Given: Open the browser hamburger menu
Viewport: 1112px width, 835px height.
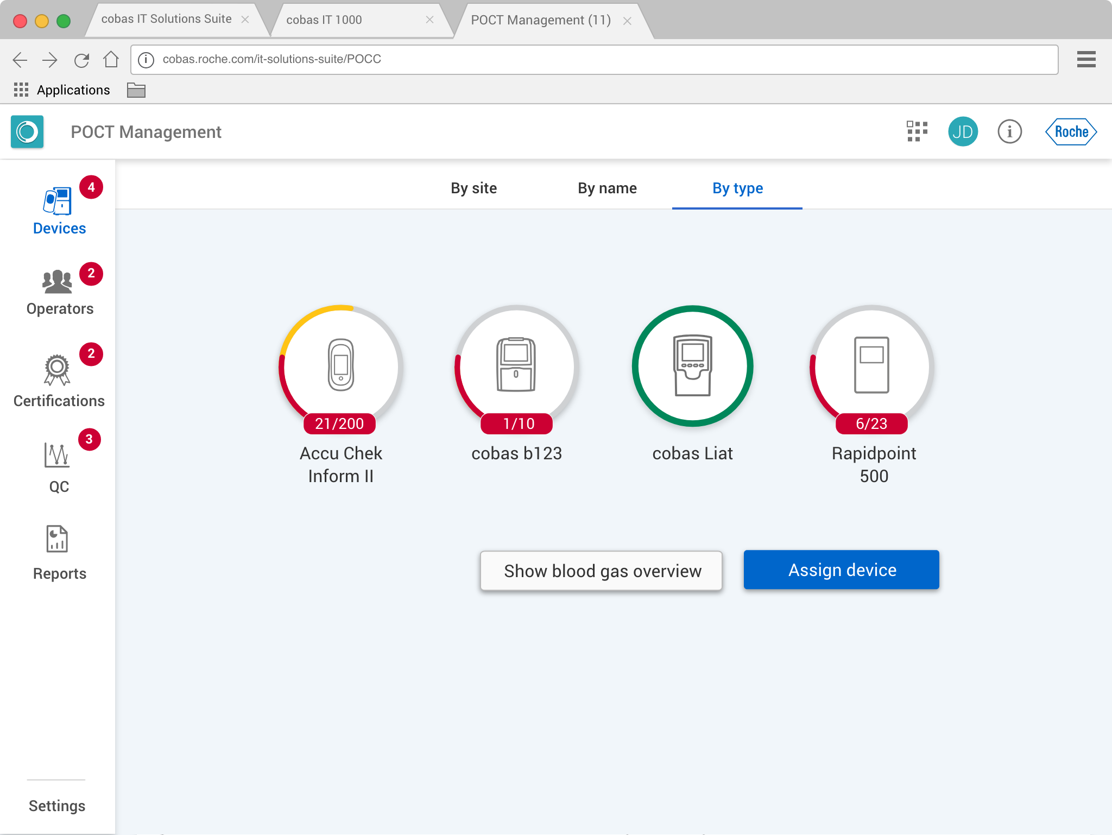Looking at the screenshot, I should [1086, 59].
